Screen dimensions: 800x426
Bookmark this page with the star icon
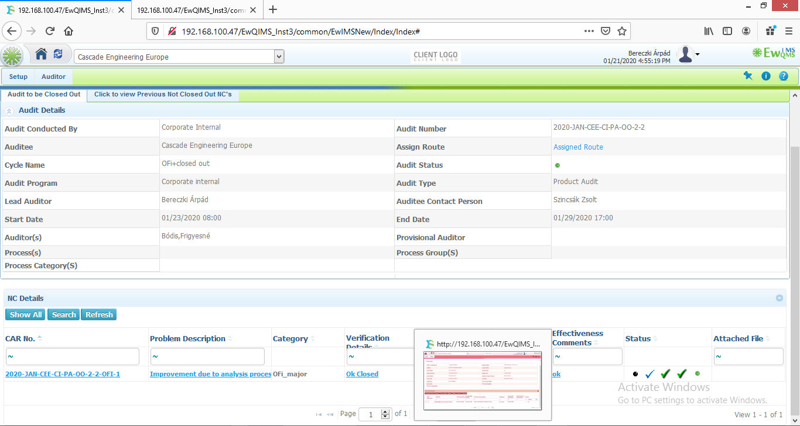(x=622, y=31)
